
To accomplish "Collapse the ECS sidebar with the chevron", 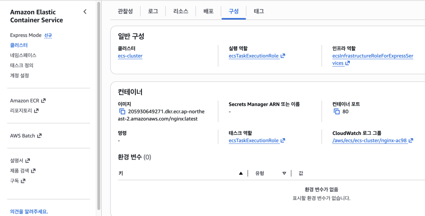I will coord(85,12).
